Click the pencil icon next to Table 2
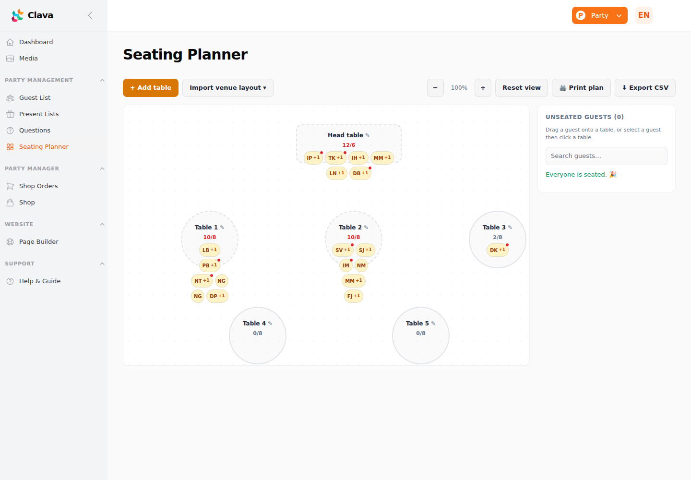This screenshot has height=480, width=691. point(366,228)
